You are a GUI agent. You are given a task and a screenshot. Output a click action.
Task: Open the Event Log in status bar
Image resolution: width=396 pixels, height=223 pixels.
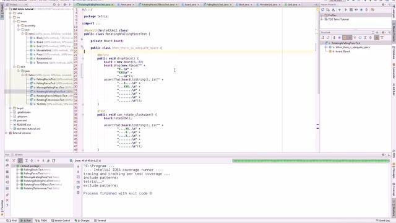coord(383,221)
